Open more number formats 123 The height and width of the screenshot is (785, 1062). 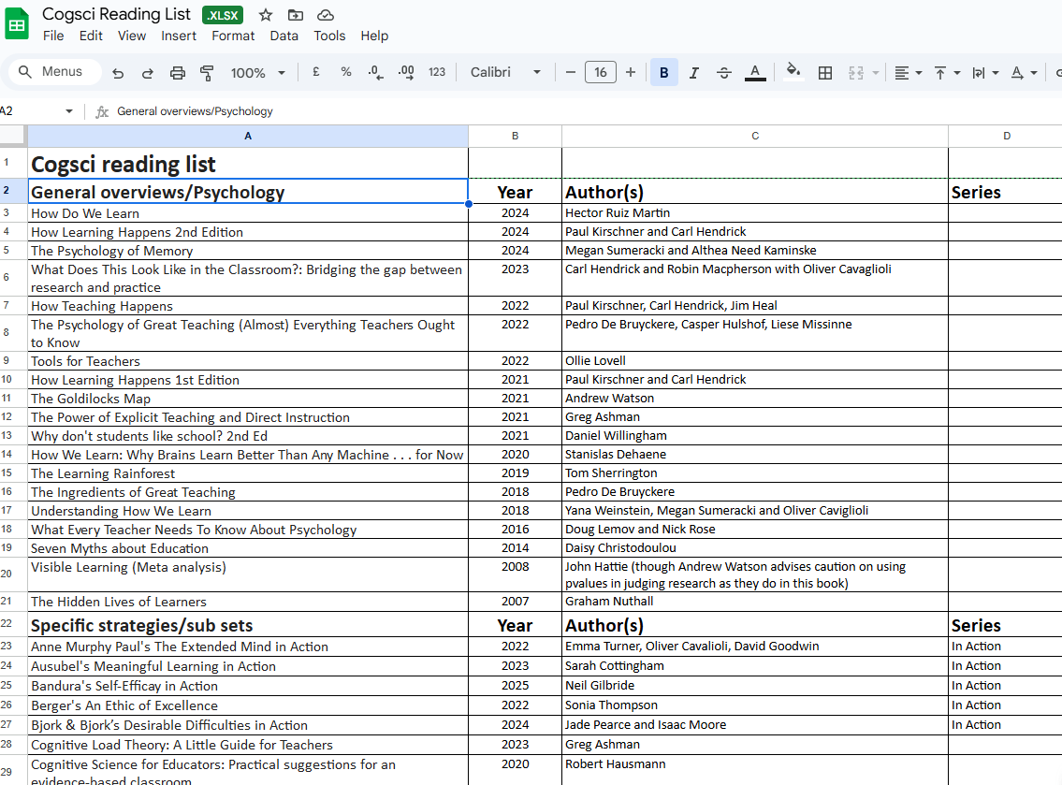click(x=437, y=72)
